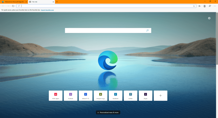218x118 pixels.
Task: Click the search magnifier in the page search box
Action: (147, 31)
